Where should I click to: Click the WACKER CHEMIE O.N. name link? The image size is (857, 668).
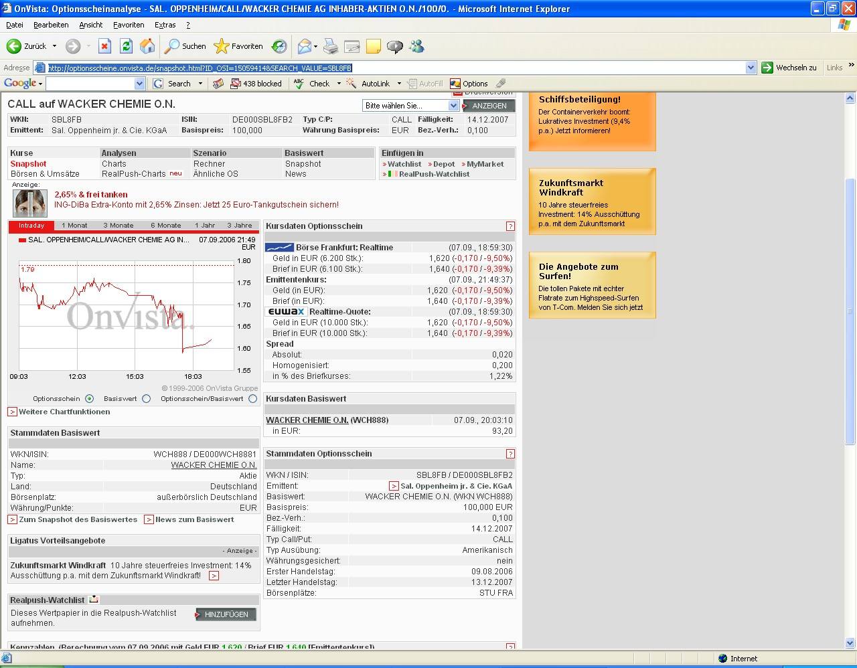pyautogui.click(x=214, y=465)
